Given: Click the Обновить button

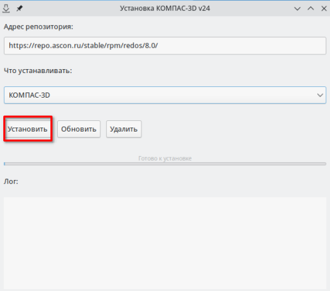Looking at the screenshot, I should pos(79,129).
